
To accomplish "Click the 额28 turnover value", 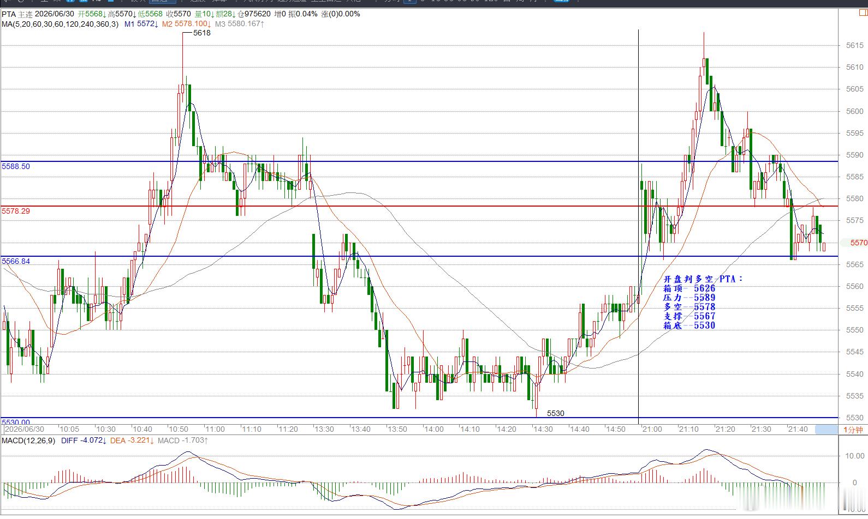I will coord(226,14).
